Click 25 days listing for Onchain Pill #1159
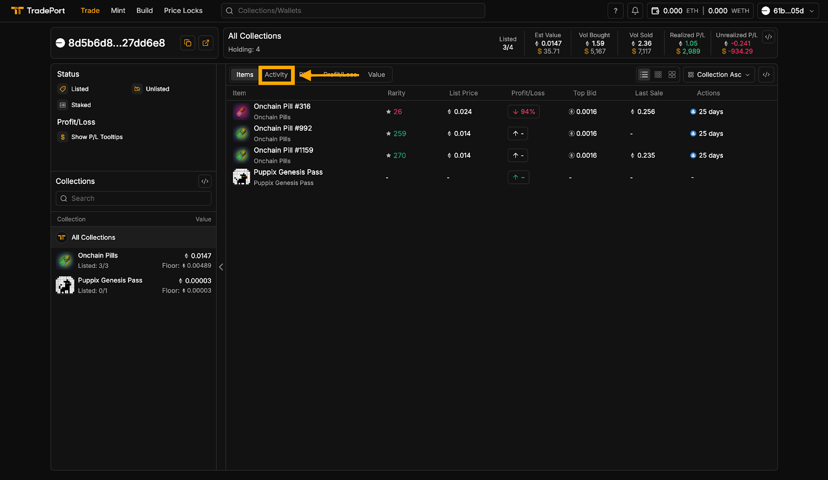Viewport: 828px width, 480px height. (706, 155)
